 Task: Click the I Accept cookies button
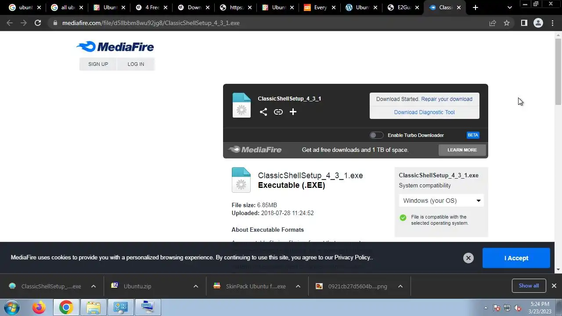coord(516,258)
